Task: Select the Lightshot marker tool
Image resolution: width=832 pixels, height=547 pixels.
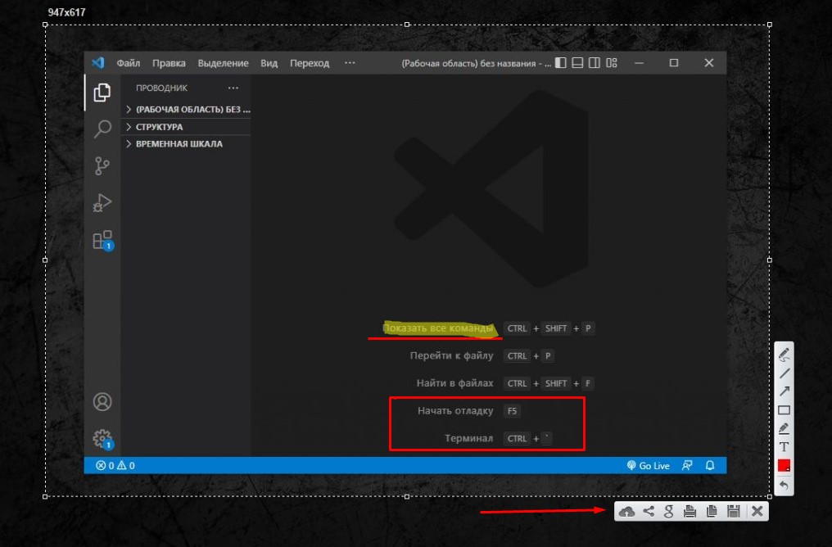Action: pos(784,429)
